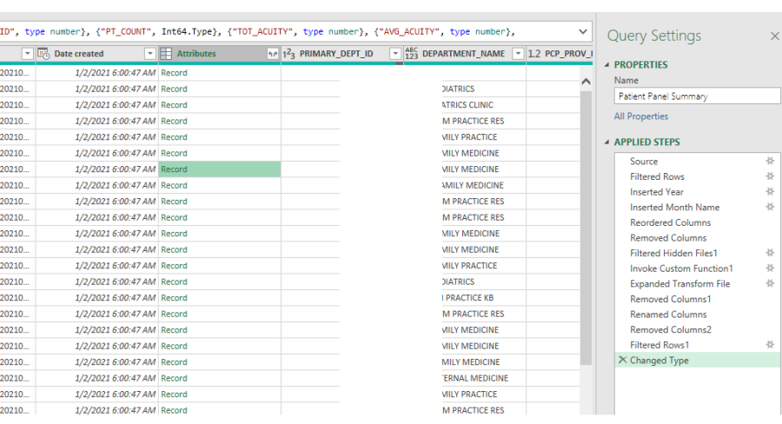
Task: Select the highlighted Record cell in Attributes
Action: (x=220, y=169)
